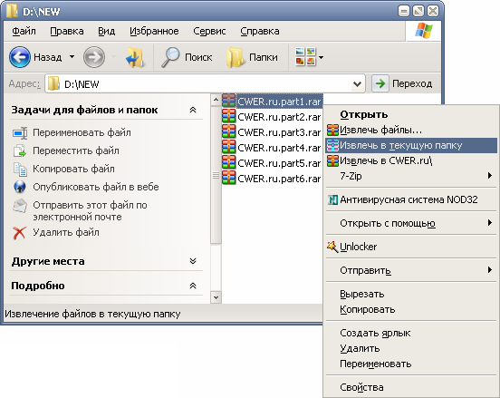Collapse Задачи для файлов и папок panel
Image resolution: width=500 pixels, height=398 pixels.
pos(193,110)
